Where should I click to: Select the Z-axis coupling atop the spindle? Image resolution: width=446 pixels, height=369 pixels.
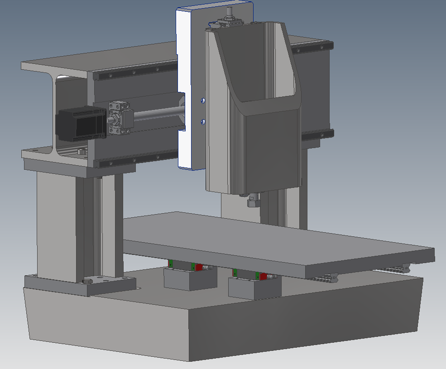230,18
